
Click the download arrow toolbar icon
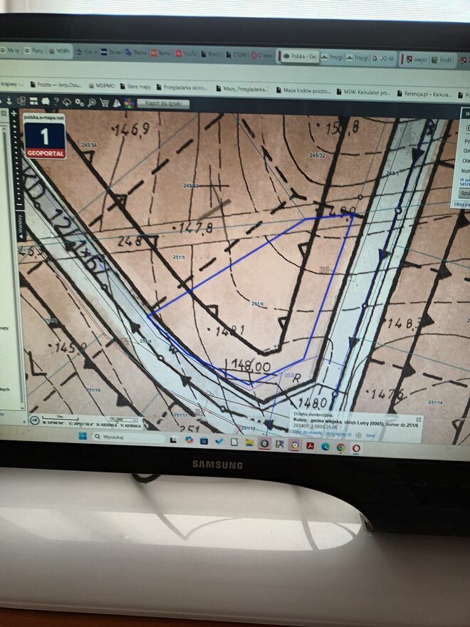9,100
